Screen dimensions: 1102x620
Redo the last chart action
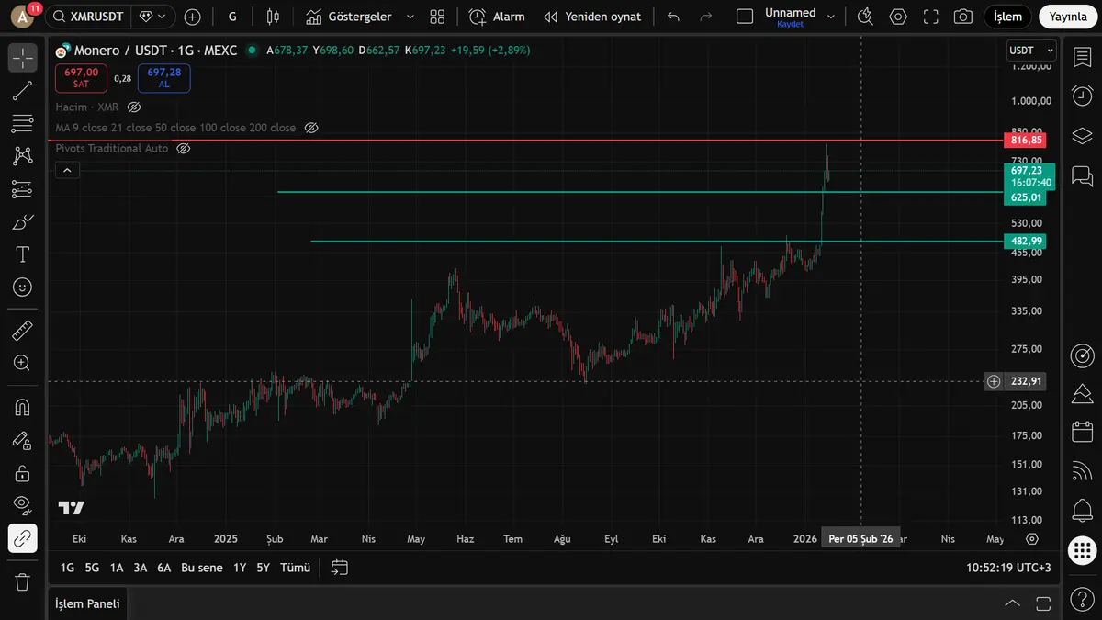(705, 17)
